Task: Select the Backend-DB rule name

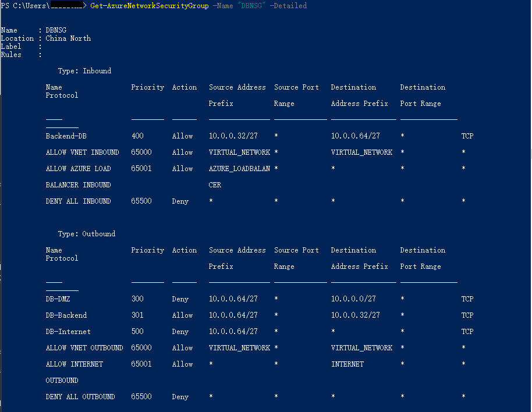Action: click(66, 136)
